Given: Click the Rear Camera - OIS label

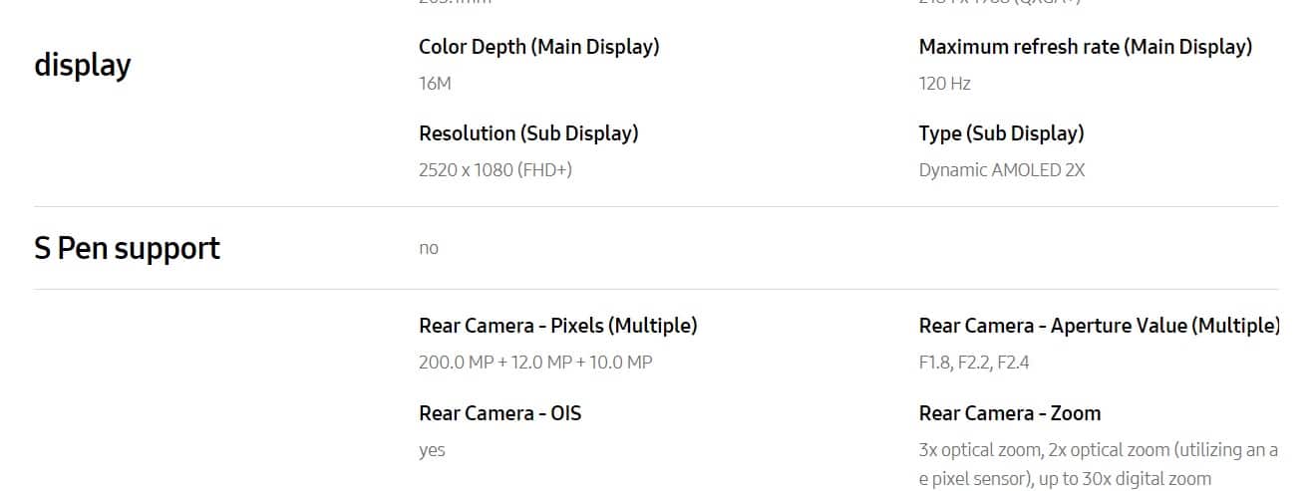Looking at the screenshot, I should 499,413.
